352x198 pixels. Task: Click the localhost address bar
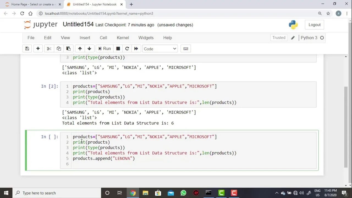click(x=176, y=13)
